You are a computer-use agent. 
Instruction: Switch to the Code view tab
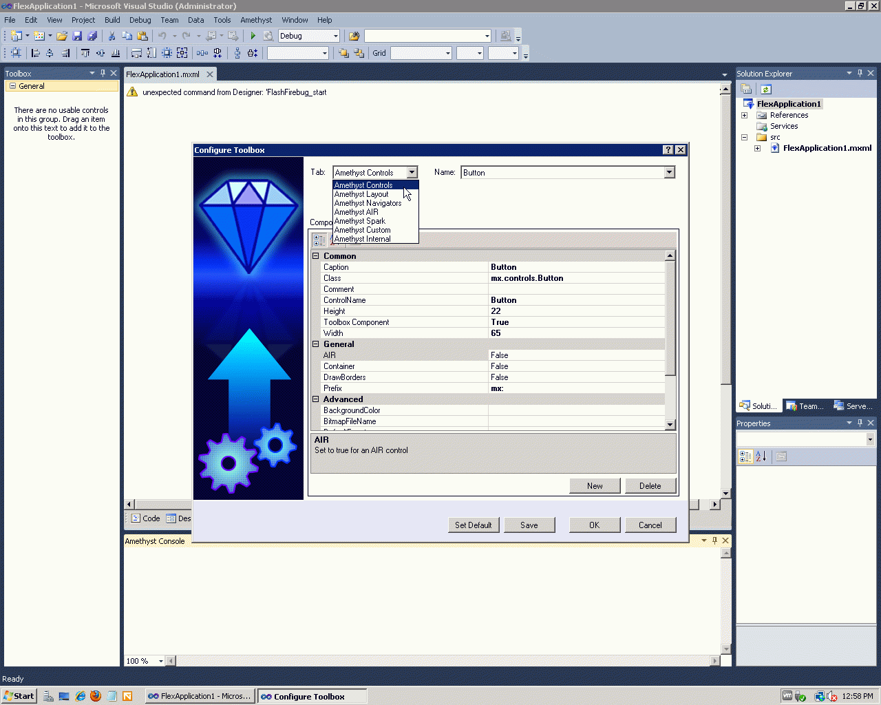tap(146, 518)
